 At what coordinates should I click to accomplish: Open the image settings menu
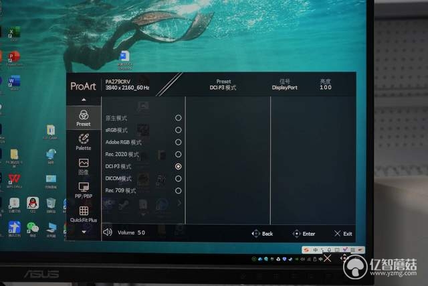click(84, 166)
